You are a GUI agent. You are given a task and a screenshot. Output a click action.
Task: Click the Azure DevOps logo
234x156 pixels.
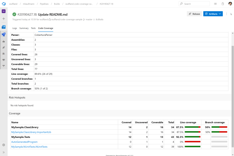tap(4, 4)
